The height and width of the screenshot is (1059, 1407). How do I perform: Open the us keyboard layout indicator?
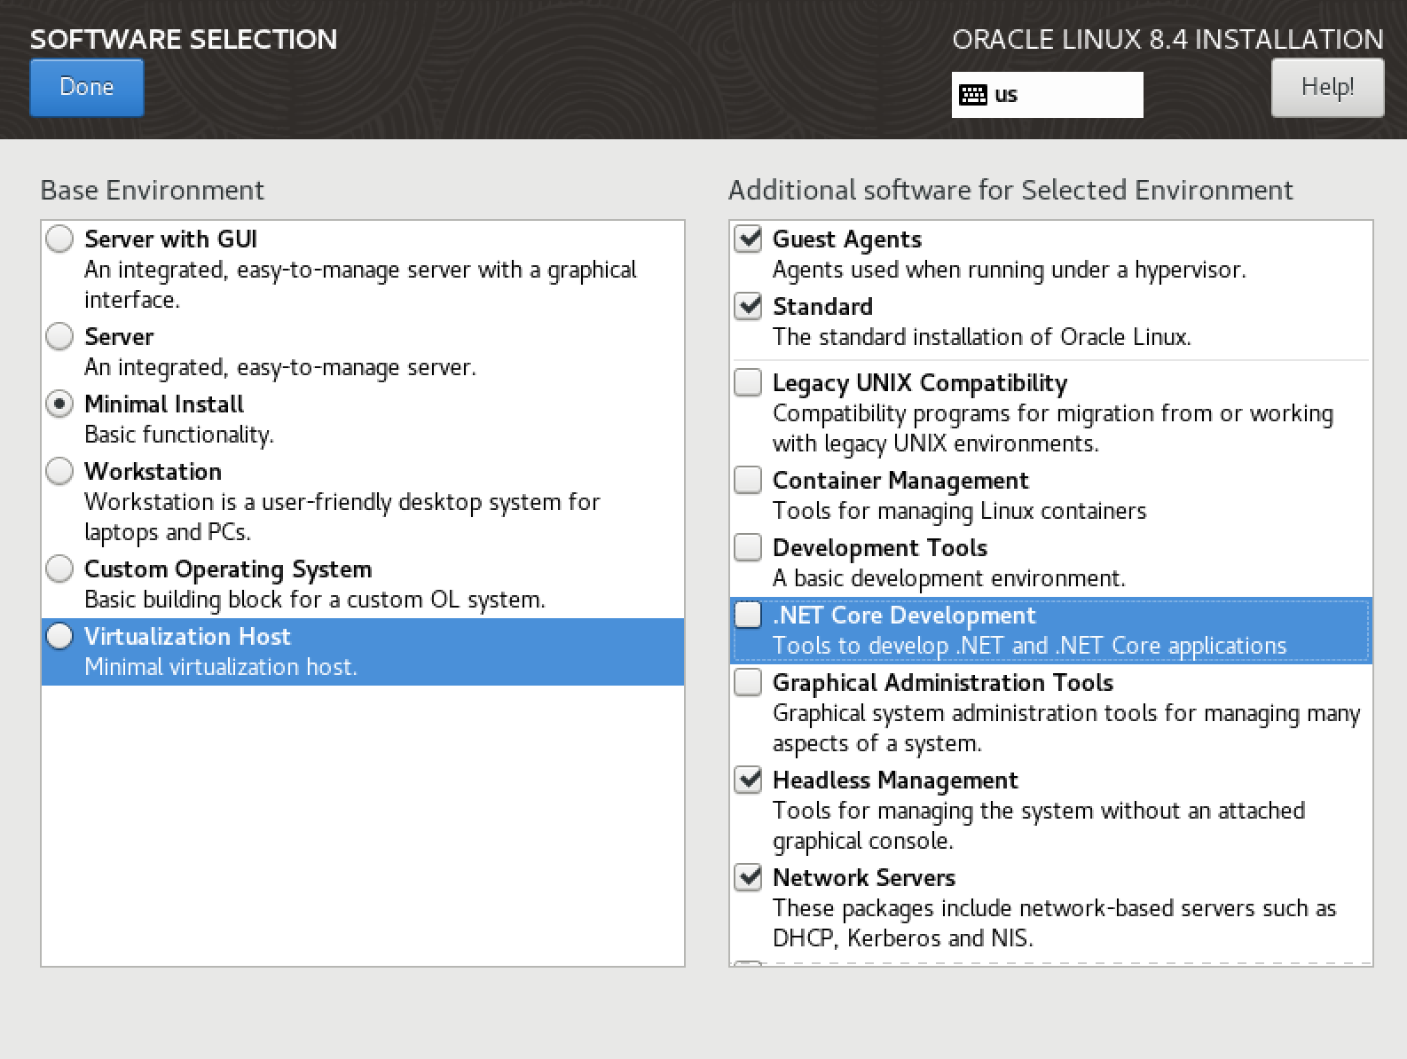point(1047,95)
